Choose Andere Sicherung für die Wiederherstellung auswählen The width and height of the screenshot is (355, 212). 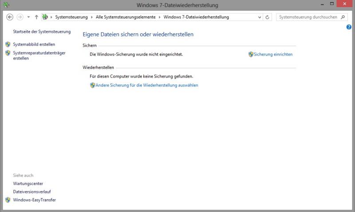pos(147,85)
